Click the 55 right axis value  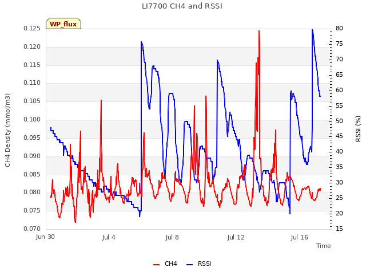339,105
